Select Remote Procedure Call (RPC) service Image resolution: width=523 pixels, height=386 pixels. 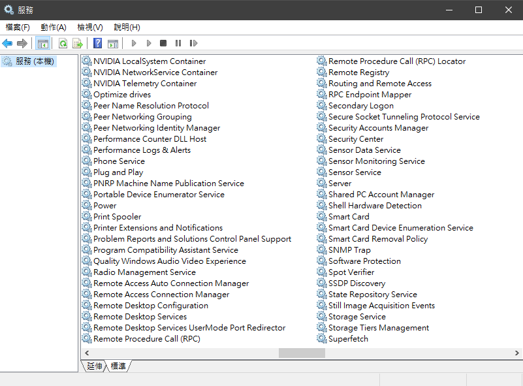point(147,338)
